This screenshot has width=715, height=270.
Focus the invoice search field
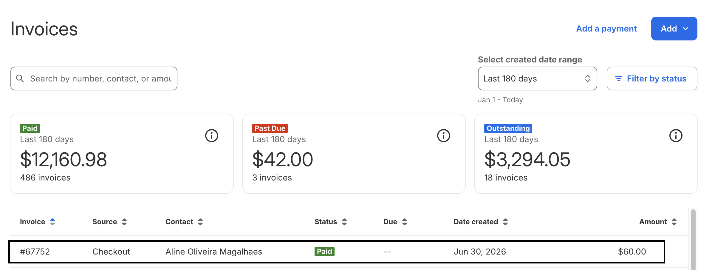click(94, 79)
